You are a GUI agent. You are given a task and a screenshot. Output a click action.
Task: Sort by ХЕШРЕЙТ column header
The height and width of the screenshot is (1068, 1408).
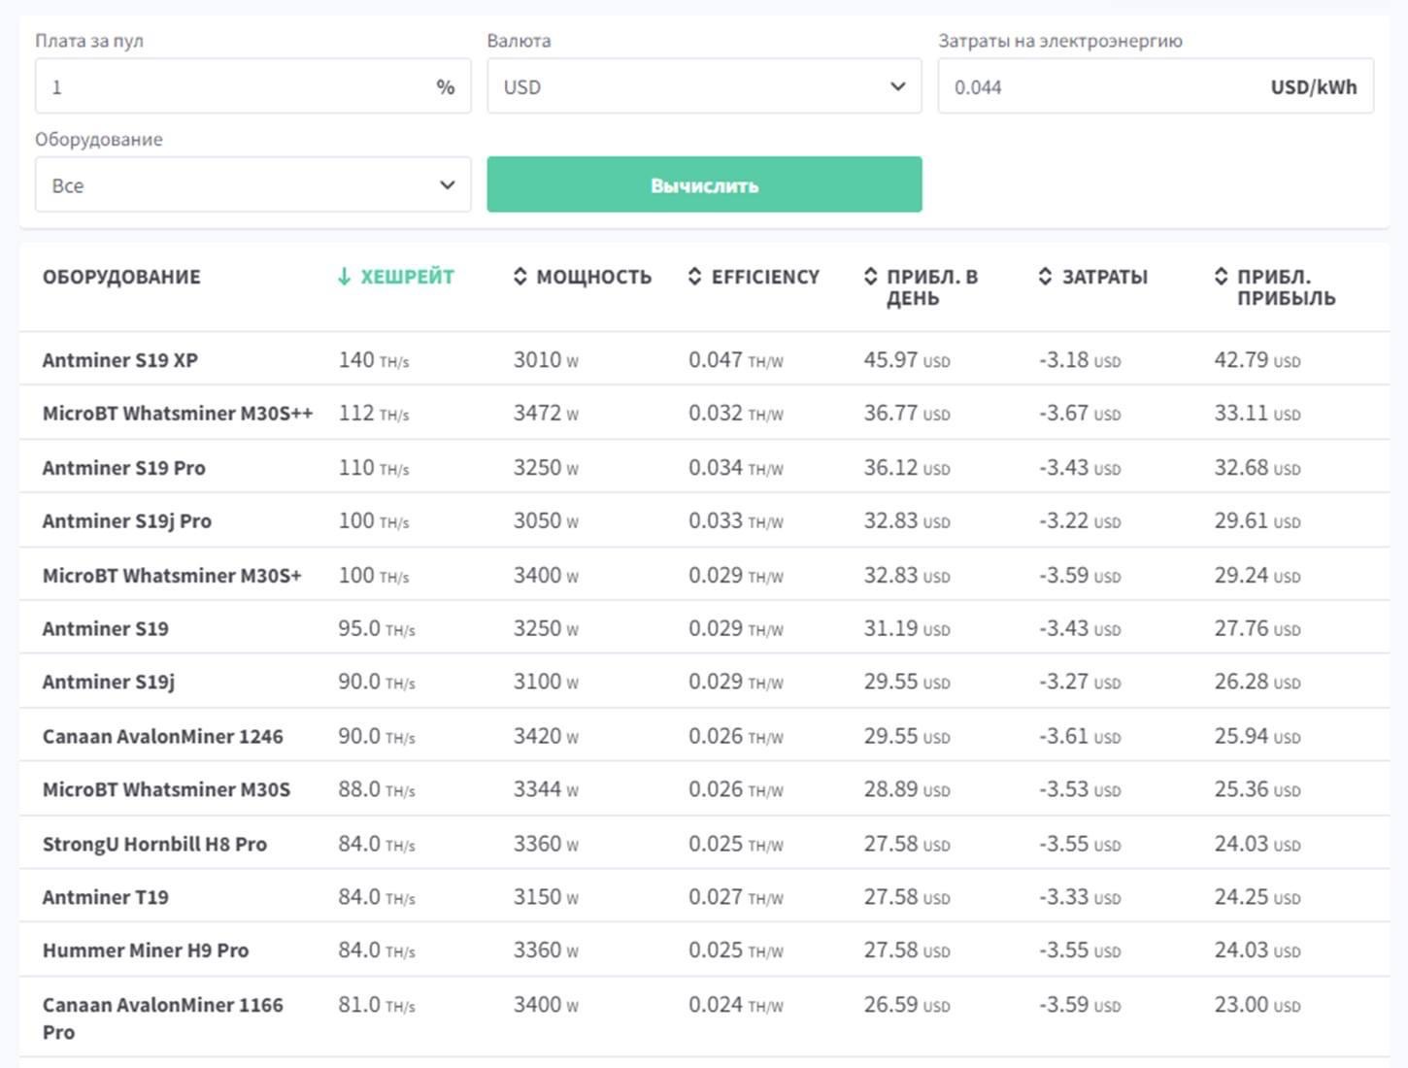[x=407, y=277]
